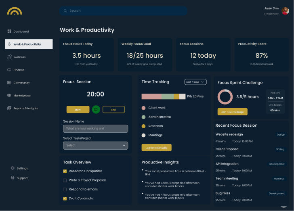The image size is (294, 211).
Task: Click the Log time Manually button
Action: (x=157, y=148)
